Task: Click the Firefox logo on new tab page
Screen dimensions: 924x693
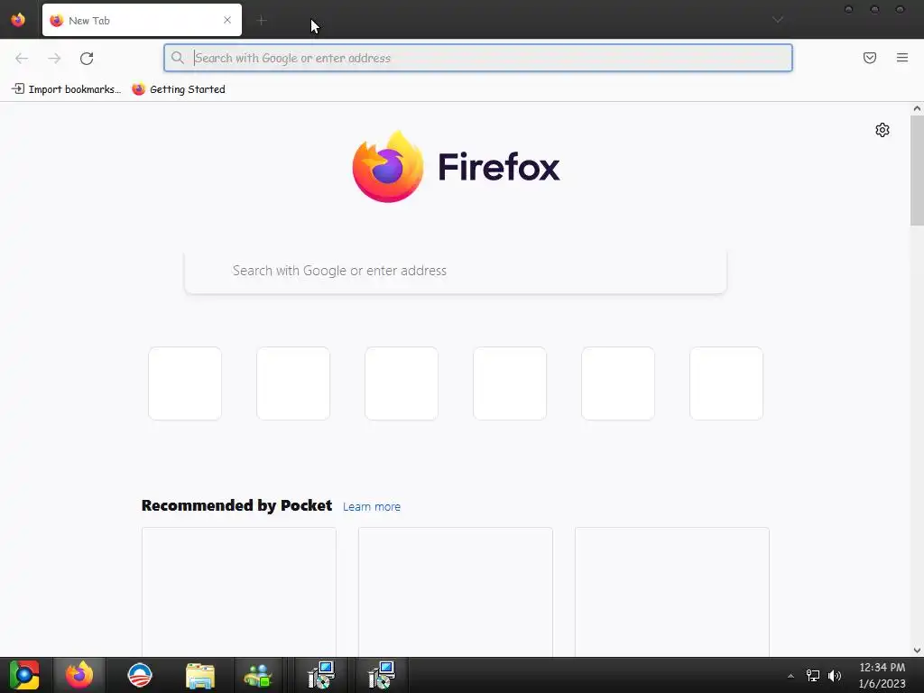Action: point(456,167)
